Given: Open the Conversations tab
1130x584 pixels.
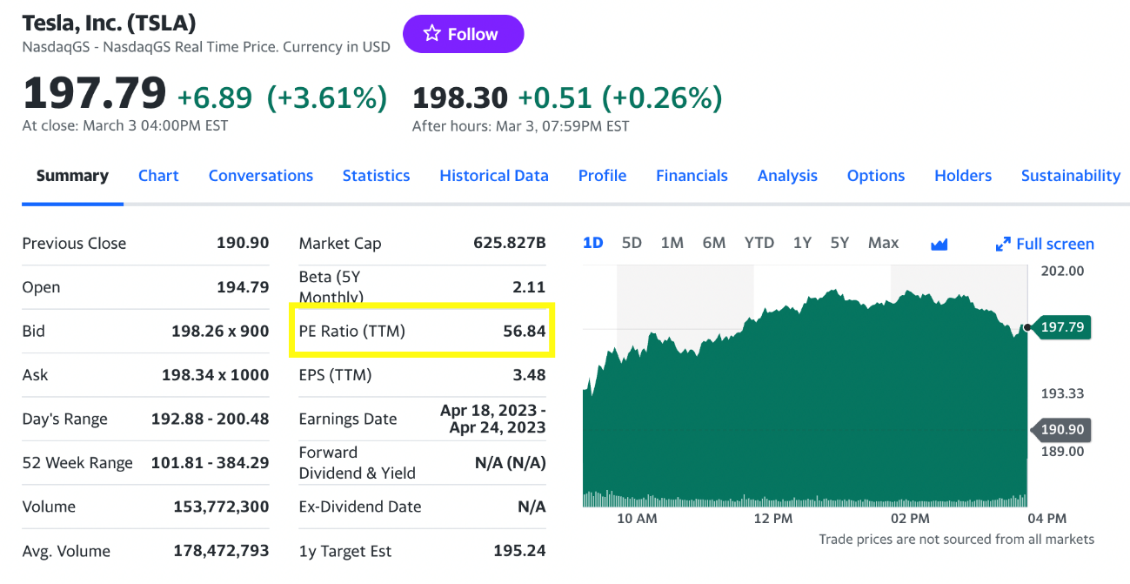Looking at the screenshot, I should (x=260, y=176).
